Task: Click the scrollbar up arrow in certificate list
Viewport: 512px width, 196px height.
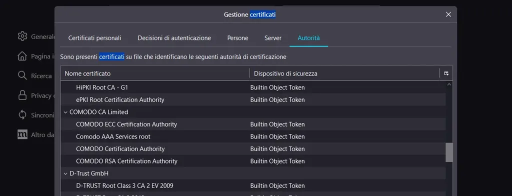Action: pyautogui.click(x=449, y=84)
